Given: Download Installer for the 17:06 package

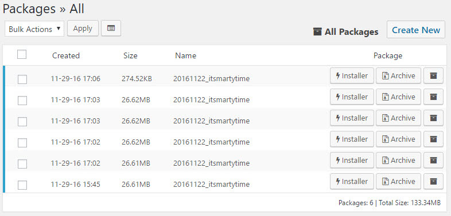Looking at the screenshot, I should pyautogui.click(x=352, y=75).
